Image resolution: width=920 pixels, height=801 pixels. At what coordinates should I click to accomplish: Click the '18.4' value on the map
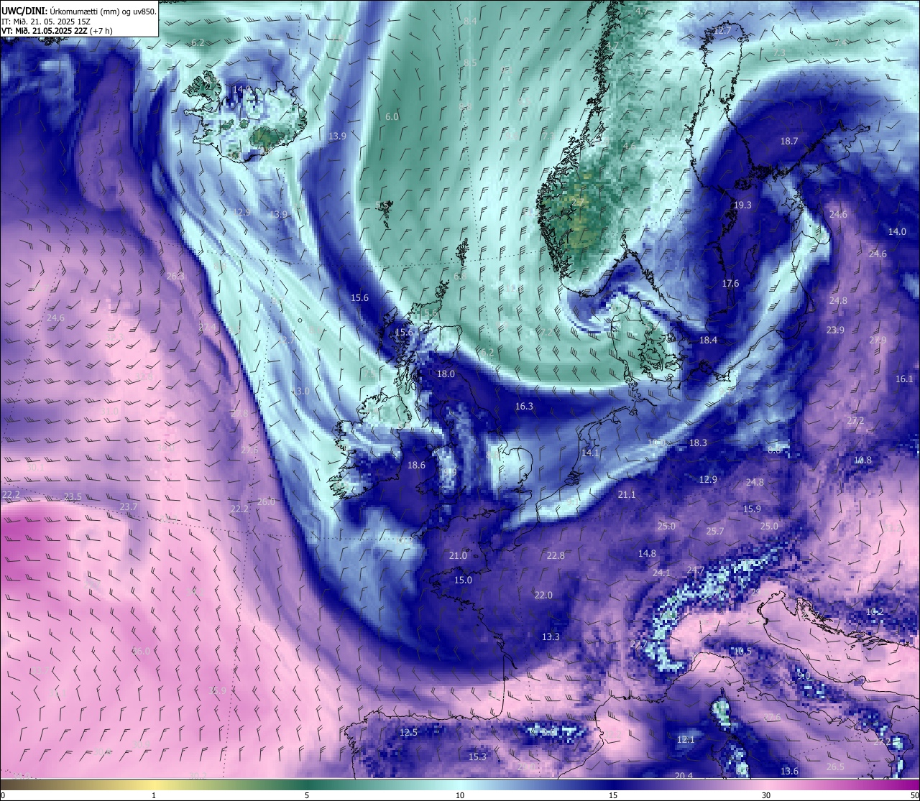click(x=709, y=340)
